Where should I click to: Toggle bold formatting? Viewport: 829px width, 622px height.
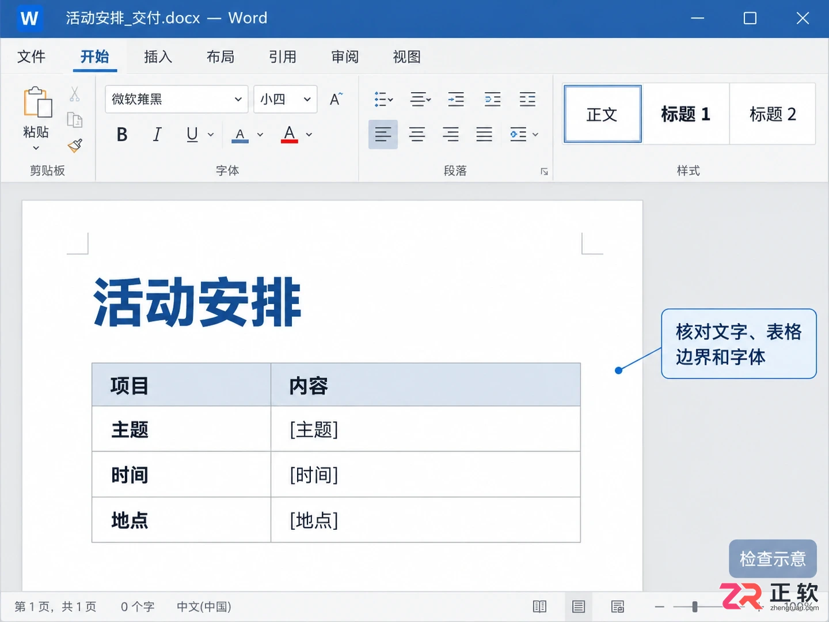[x=122, y=135]
